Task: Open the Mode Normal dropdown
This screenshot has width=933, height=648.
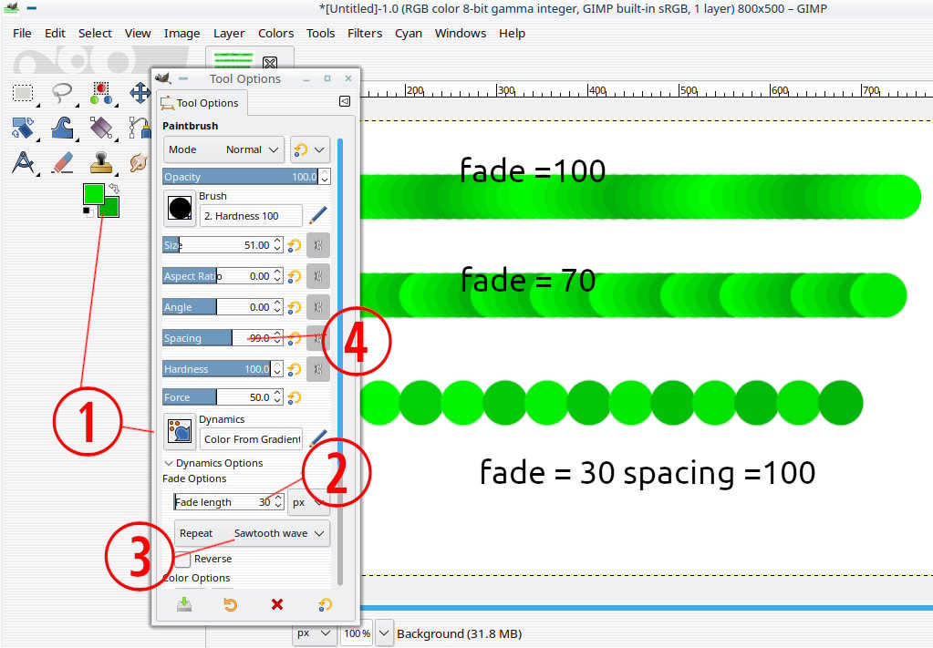Action: pyautogui.click(x=224, y=149)
